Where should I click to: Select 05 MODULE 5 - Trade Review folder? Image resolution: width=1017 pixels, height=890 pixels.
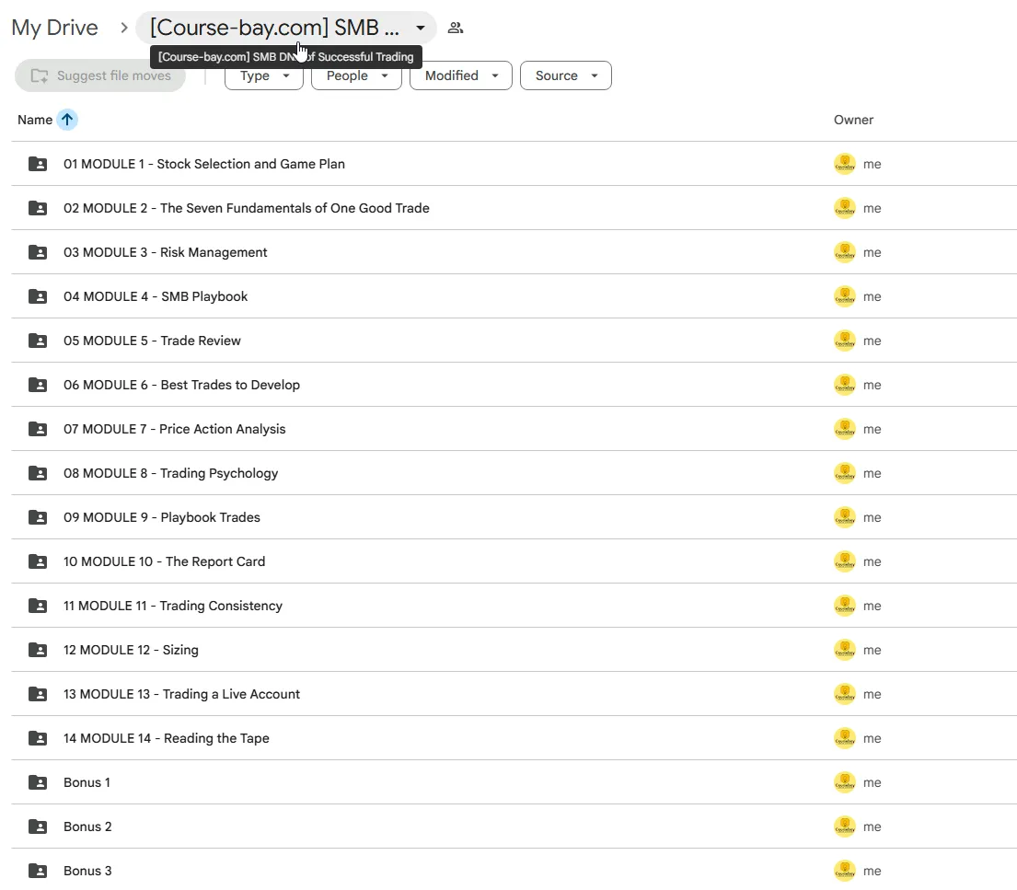(153, 341)
